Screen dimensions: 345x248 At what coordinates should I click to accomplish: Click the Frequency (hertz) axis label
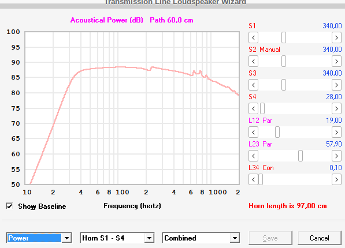pos(132,206)
